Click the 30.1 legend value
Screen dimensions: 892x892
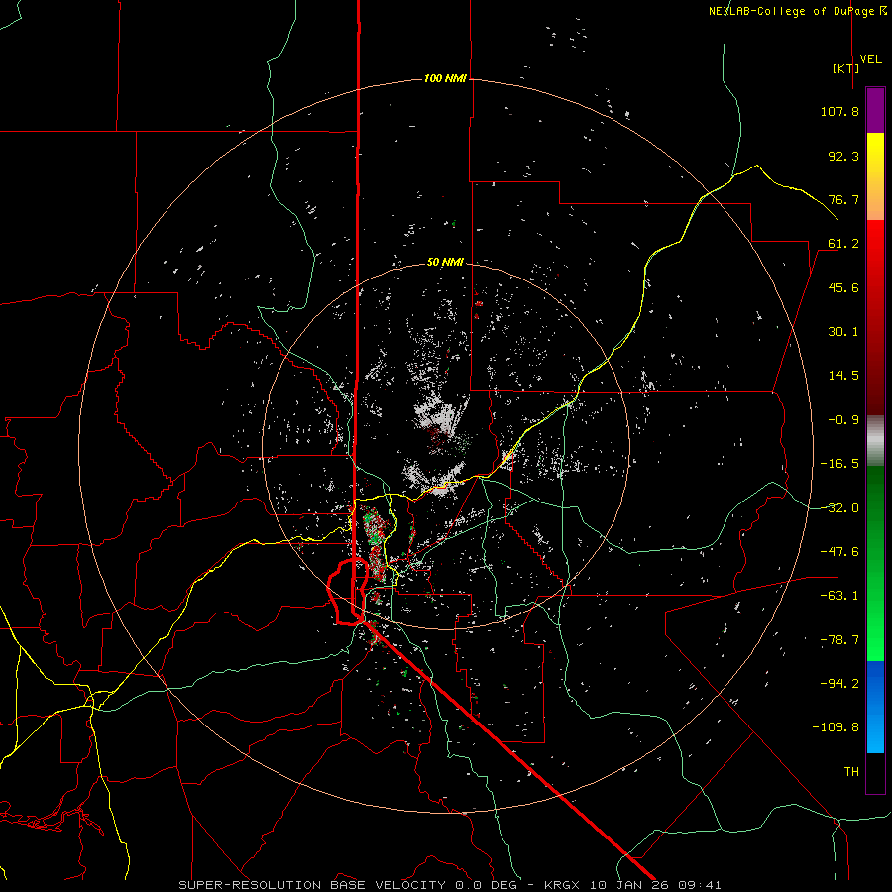click(x=843, y=332)
